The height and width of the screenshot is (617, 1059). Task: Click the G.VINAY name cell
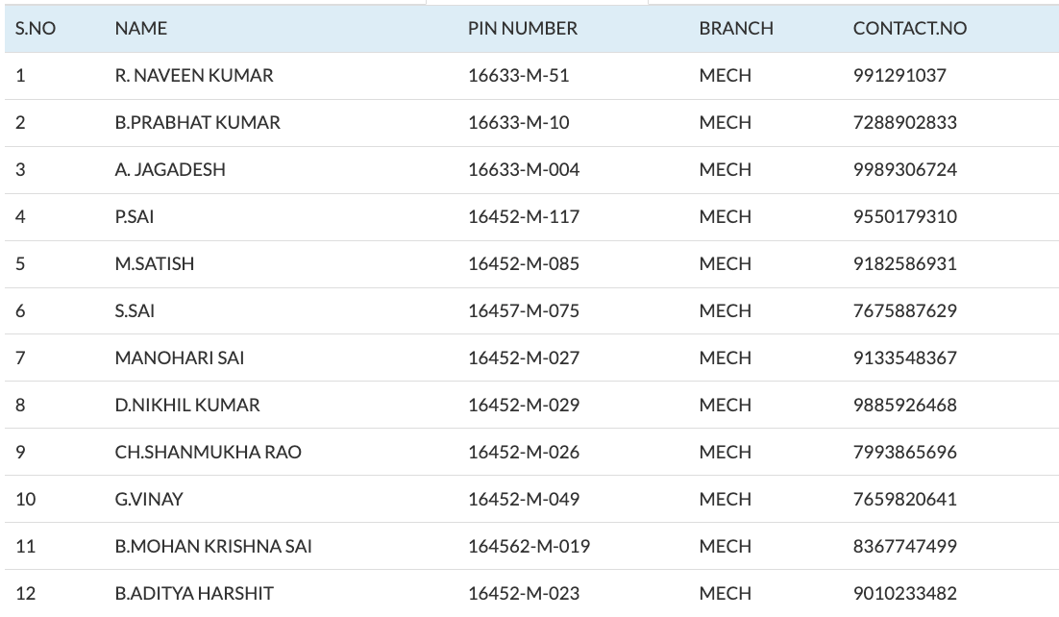click(x=149, y=499)
